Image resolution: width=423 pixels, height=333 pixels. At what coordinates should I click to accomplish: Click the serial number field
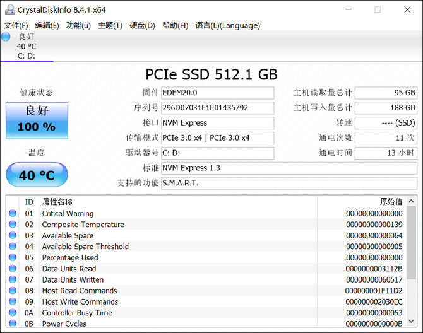click(x=218, y=108)
